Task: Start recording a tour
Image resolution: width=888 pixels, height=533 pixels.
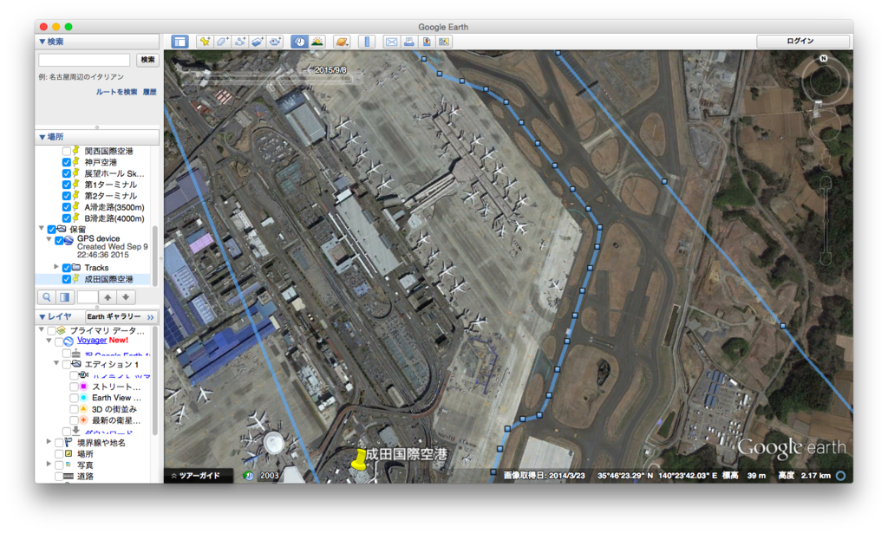Action: (275, 42)
